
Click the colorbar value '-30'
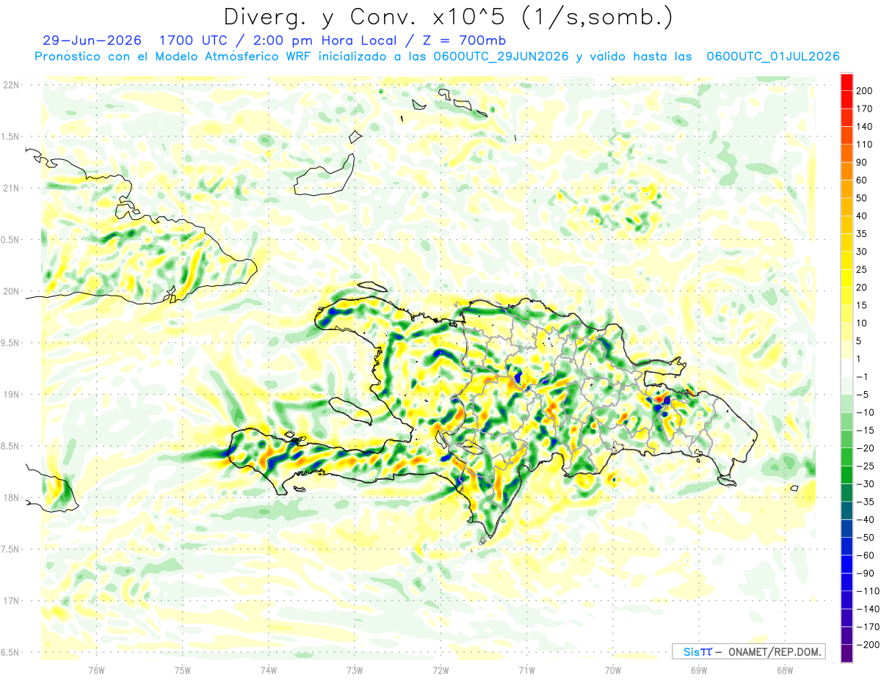pos(866,484)
